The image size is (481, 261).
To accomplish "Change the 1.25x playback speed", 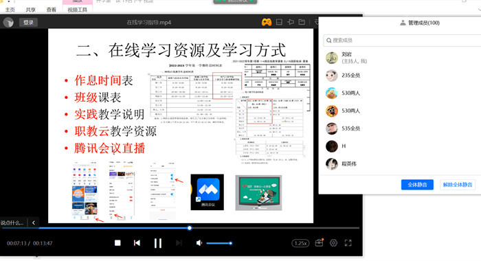I will (x=300, y=243).
